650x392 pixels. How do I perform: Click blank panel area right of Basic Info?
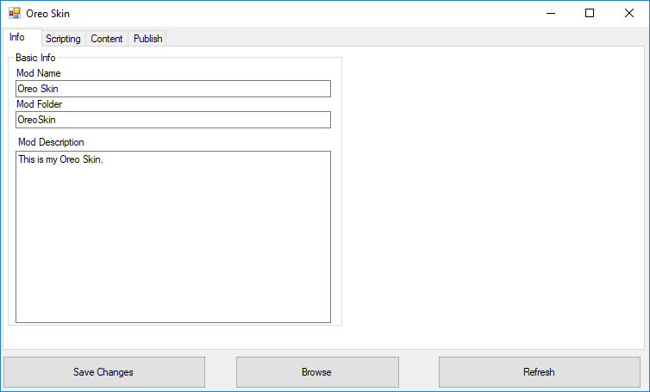click(491, 198)
